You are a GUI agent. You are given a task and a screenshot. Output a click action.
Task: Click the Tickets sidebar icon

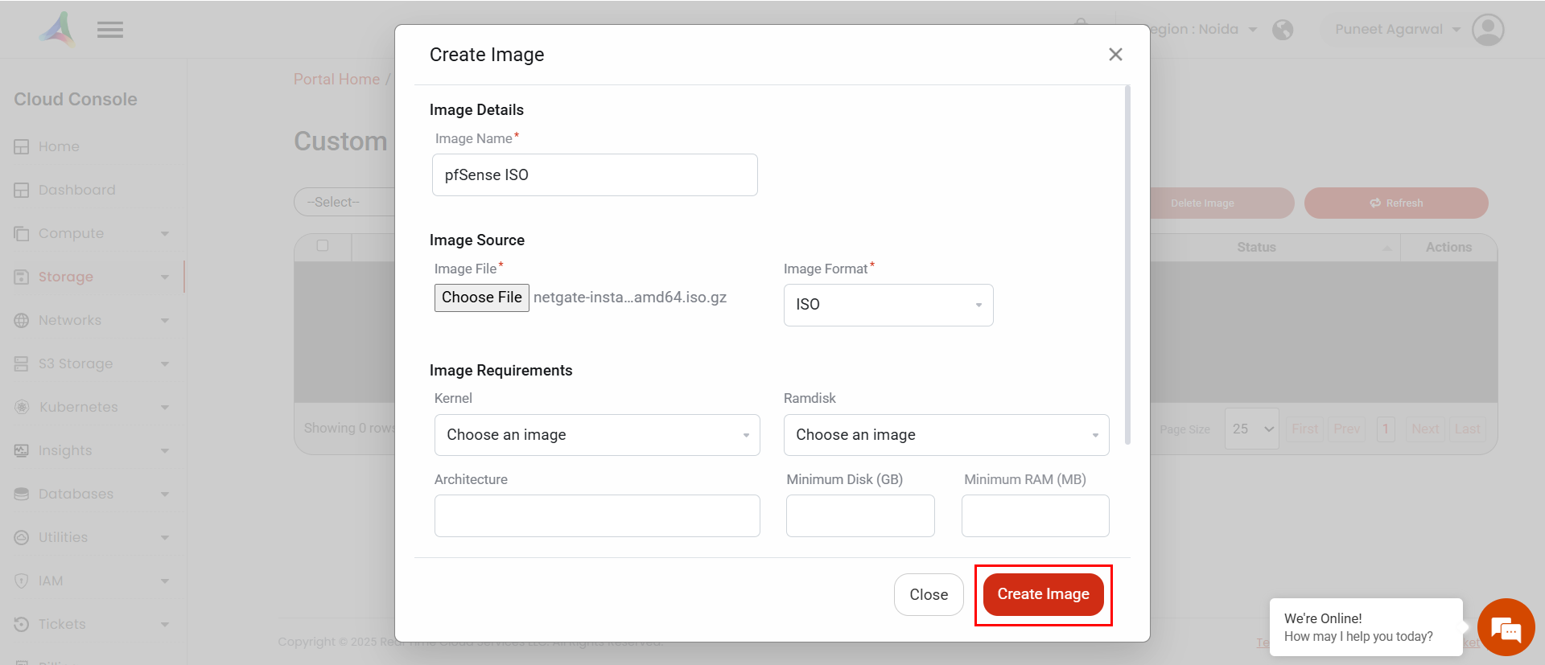pyautogui.click(x=22, y=625)
